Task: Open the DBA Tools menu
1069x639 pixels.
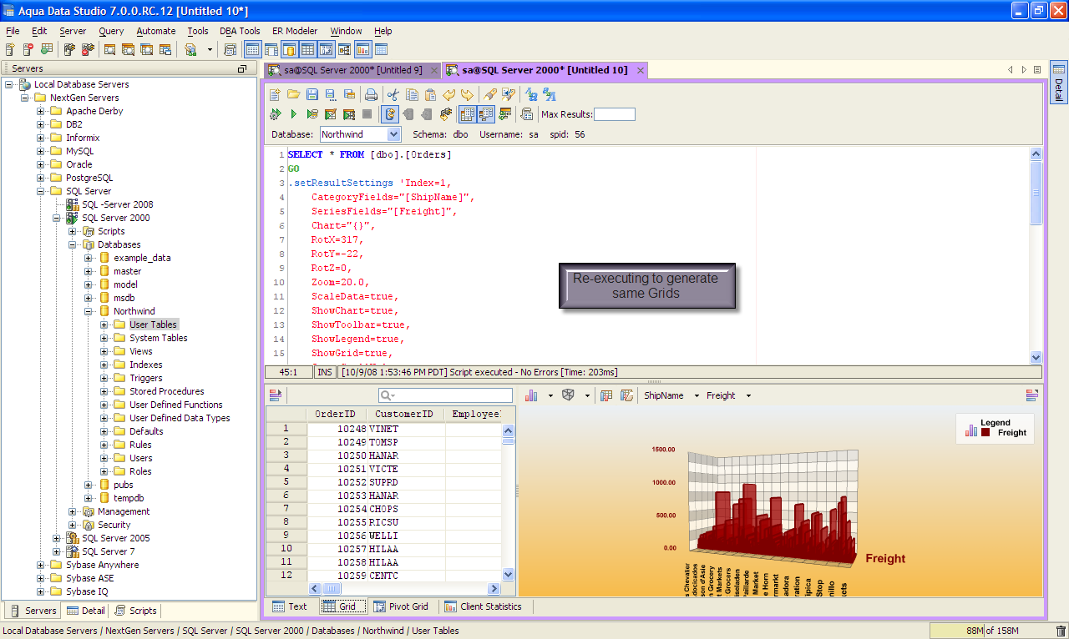Action: click(x=240, y=31)
